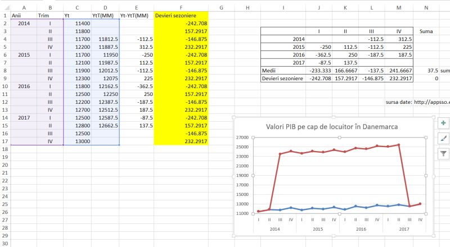Select column header C
450x247 pixels.
(77, 8)
